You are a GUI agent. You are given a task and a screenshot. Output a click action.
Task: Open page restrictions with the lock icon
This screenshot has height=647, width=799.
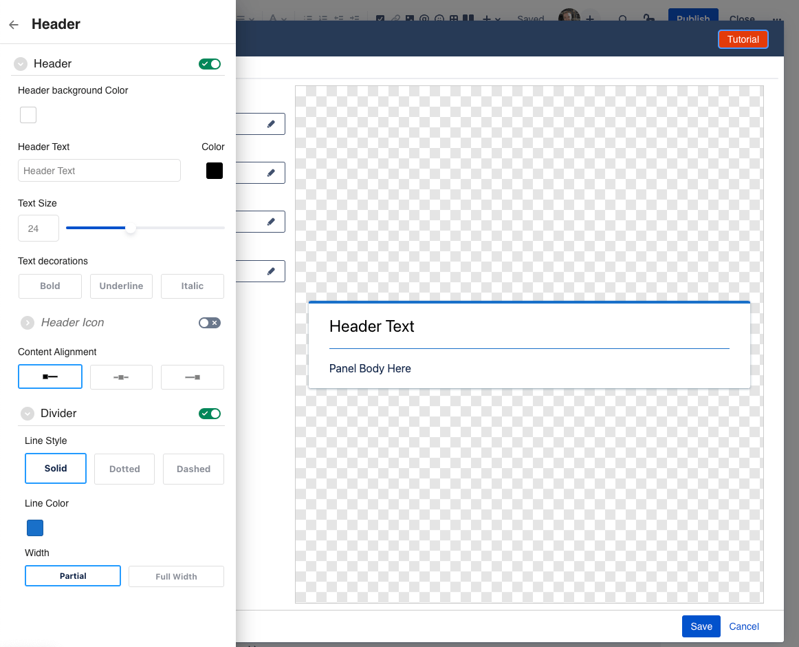648,18
